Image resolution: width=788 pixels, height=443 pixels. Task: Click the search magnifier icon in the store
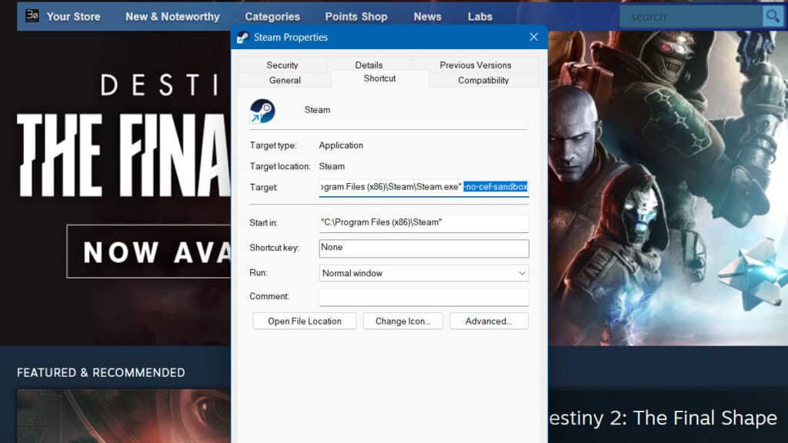tap(773, 15)
